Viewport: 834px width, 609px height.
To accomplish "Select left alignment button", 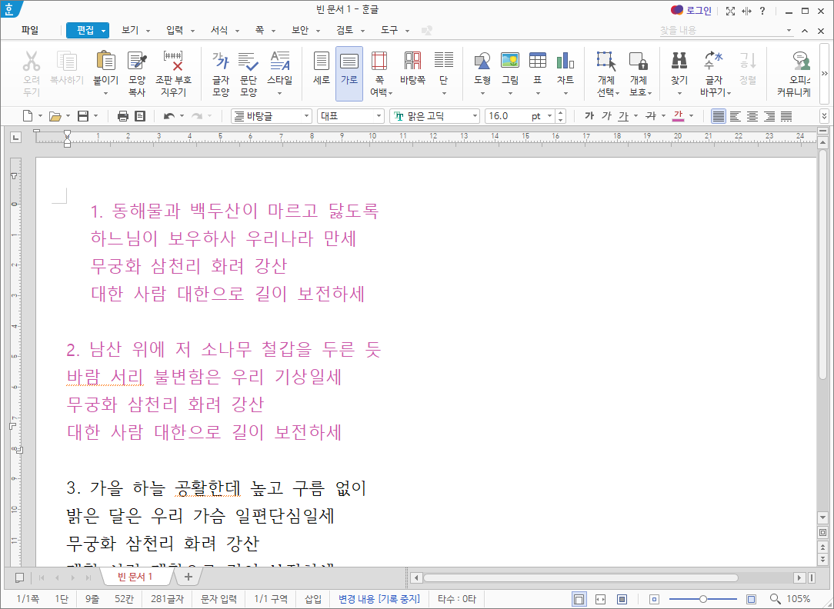I will (735, 116).
